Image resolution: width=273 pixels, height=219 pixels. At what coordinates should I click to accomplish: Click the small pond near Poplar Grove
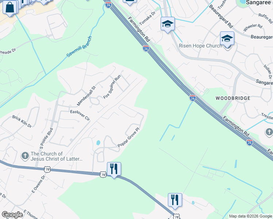coord(98,143)
